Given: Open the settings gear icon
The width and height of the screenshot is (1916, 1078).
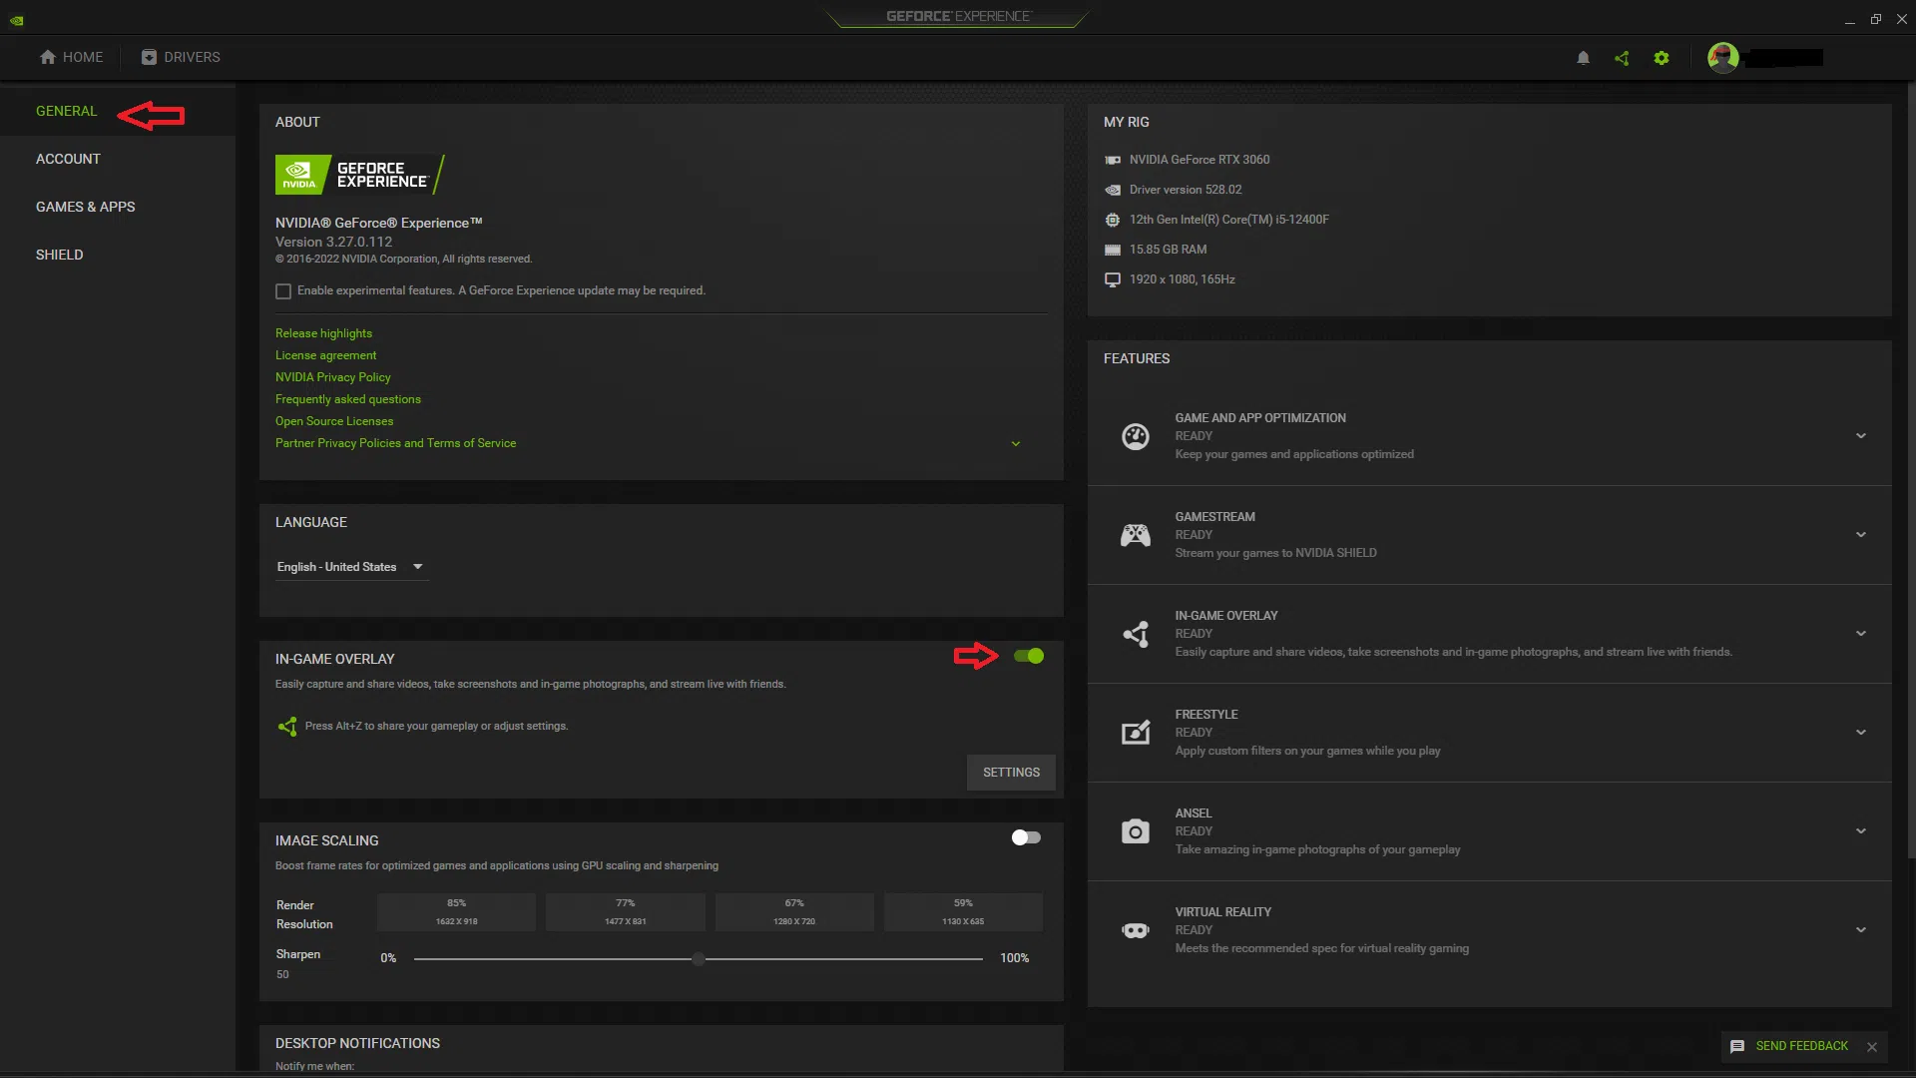Looking at the screenshot, I should click(1662, 58).
